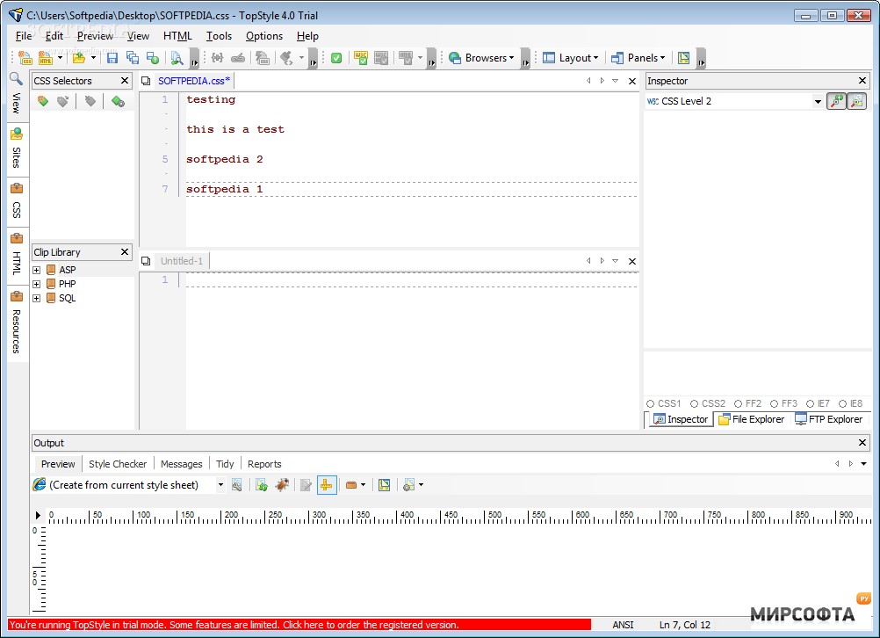Click the first Inspector view toggle icon
The image size is (880, 638).
pyautogui.click(x=836, y=101)
